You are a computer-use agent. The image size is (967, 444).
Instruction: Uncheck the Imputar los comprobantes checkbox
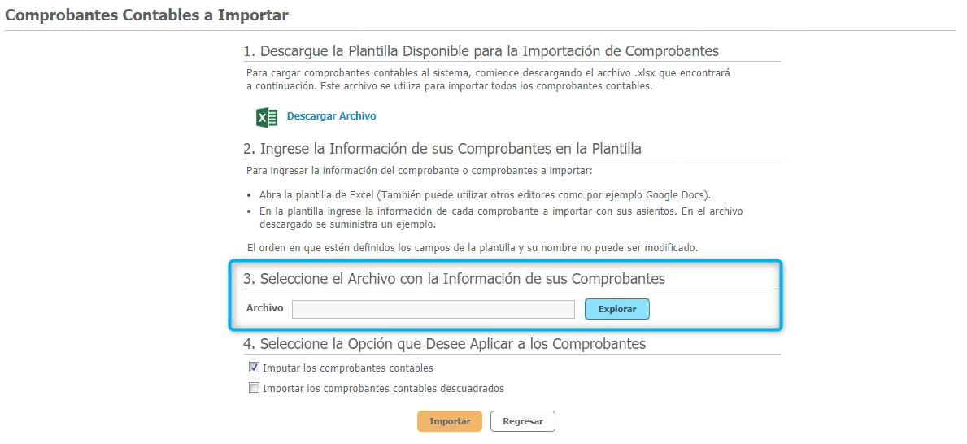click(x=254, y=368)
